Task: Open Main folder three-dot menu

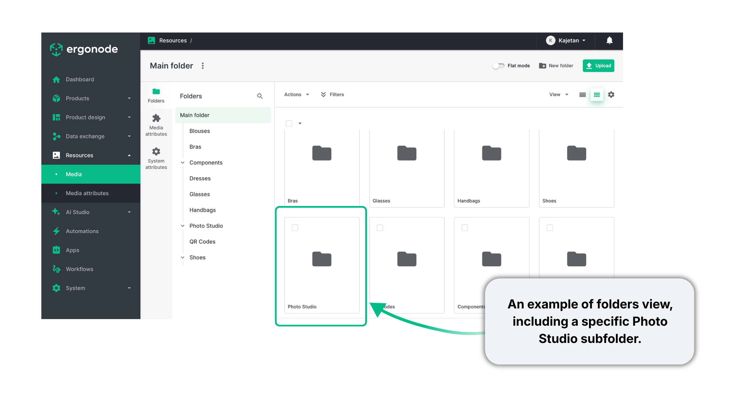Action: [x=203, y=66]
